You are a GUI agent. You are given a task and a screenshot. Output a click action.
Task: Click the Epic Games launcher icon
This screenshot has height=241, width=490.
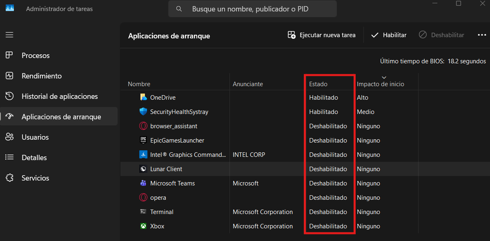tap(143, 140)
